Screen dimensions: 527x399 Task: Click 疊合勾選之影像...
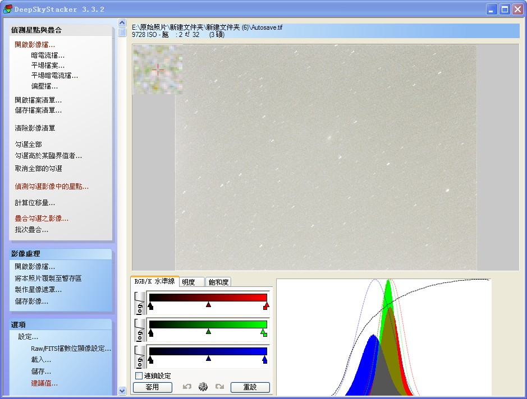click(x=42, y=219)
